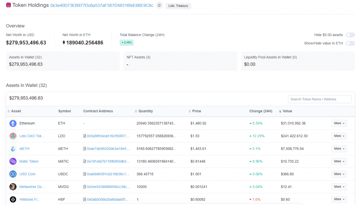Open More dropdown for stETH row
356x205 pixels.
coord(339,148)
